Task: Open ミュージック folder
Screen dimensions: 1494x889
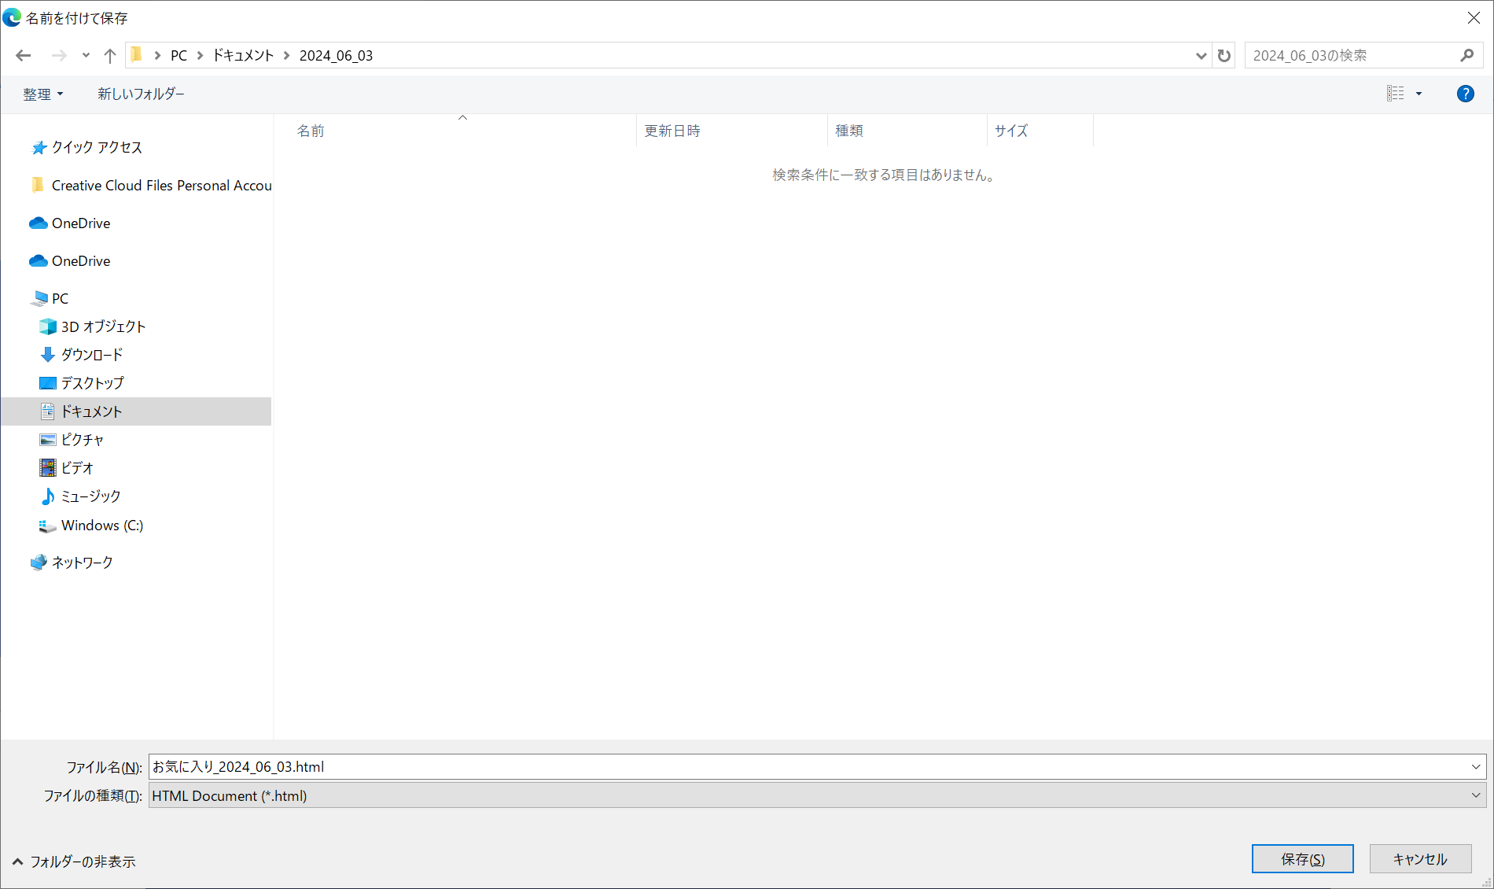Action: tap(91, 496)
